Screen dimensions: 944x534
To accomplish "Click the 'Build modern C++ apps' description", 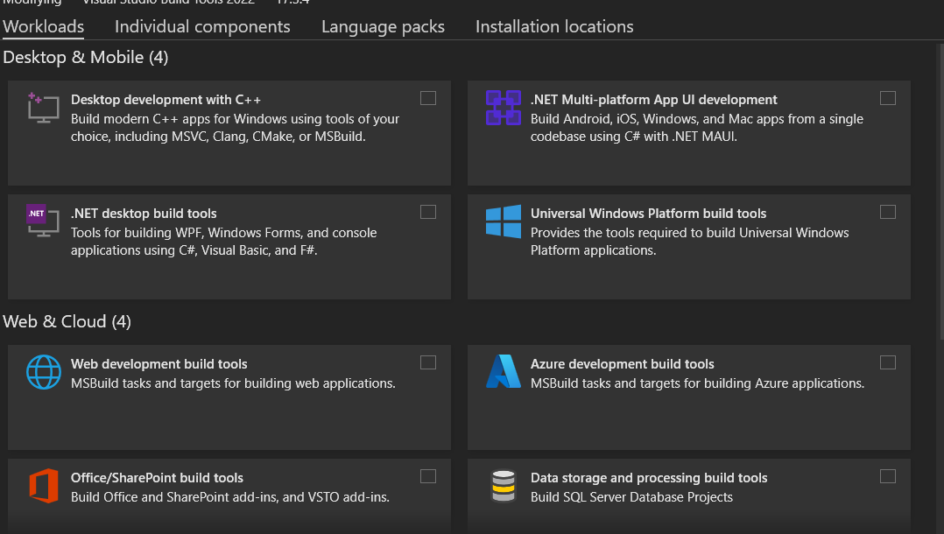I will tap(235, 128).
